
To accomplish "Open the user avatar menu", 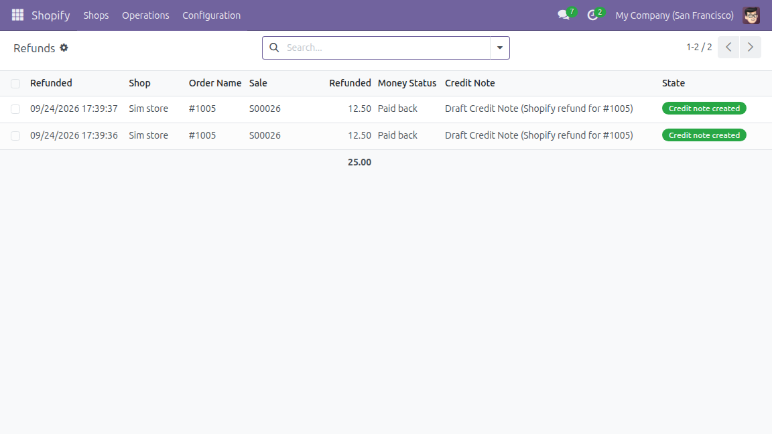I will 751,15.
